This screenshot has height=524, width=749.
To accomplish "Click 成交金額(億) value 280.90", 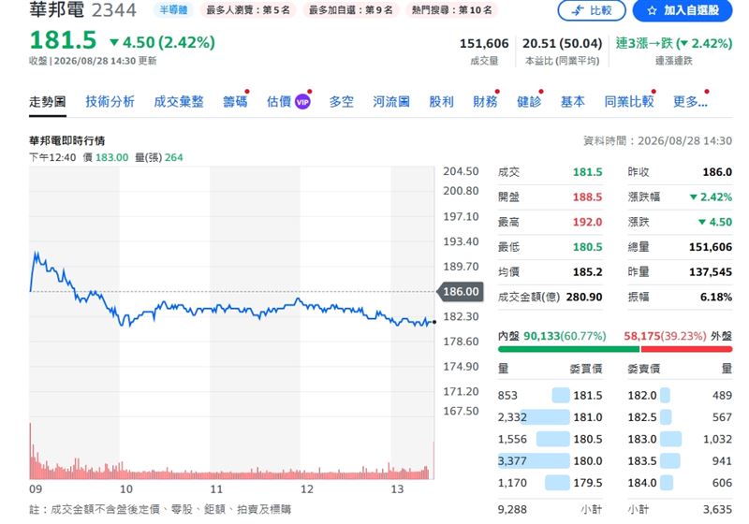I will (x=584, y=297).
